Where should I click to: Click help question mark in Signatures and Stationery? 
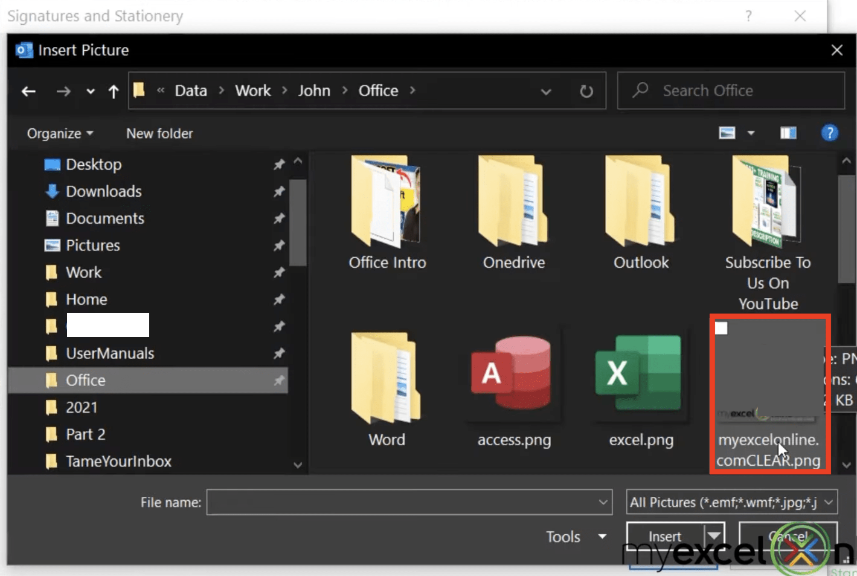coord(749,16)
